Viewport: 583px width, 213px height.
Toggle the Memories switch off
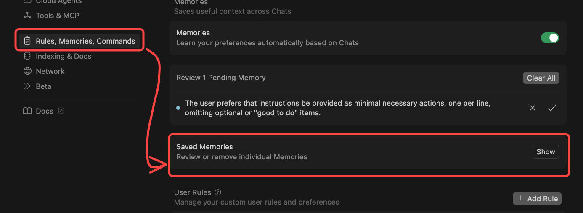[x=550, y=38]
